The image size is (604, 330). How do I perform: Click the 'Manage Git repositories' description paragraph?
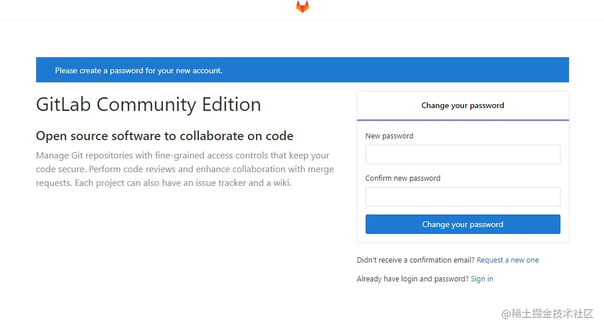185,169
